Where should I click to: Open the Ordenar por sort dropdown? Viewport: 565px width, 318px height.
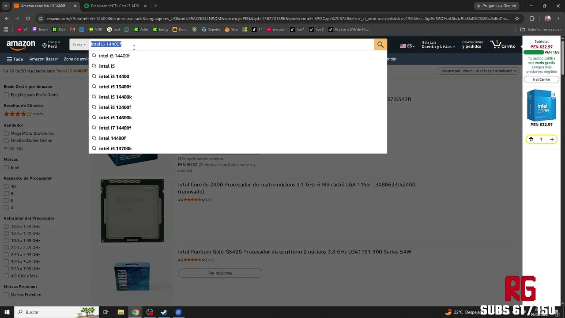[x=478, y=71]
